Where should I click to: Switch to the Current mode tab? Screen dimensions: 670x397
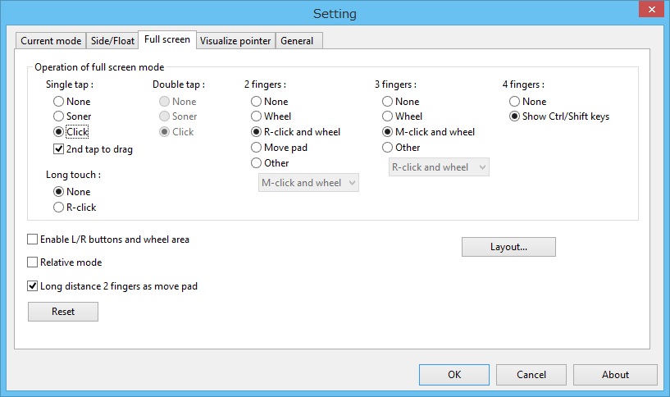point(51,40)
